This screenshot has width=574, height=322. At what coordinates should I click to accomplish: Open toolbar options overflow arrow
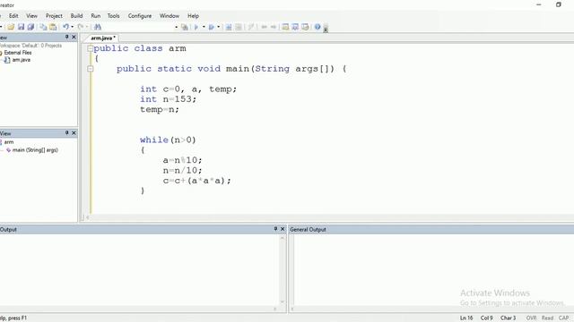[326, 30]
